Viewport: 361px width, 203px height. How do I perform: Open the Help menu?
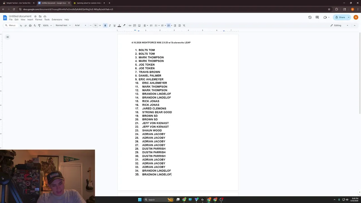67,20
